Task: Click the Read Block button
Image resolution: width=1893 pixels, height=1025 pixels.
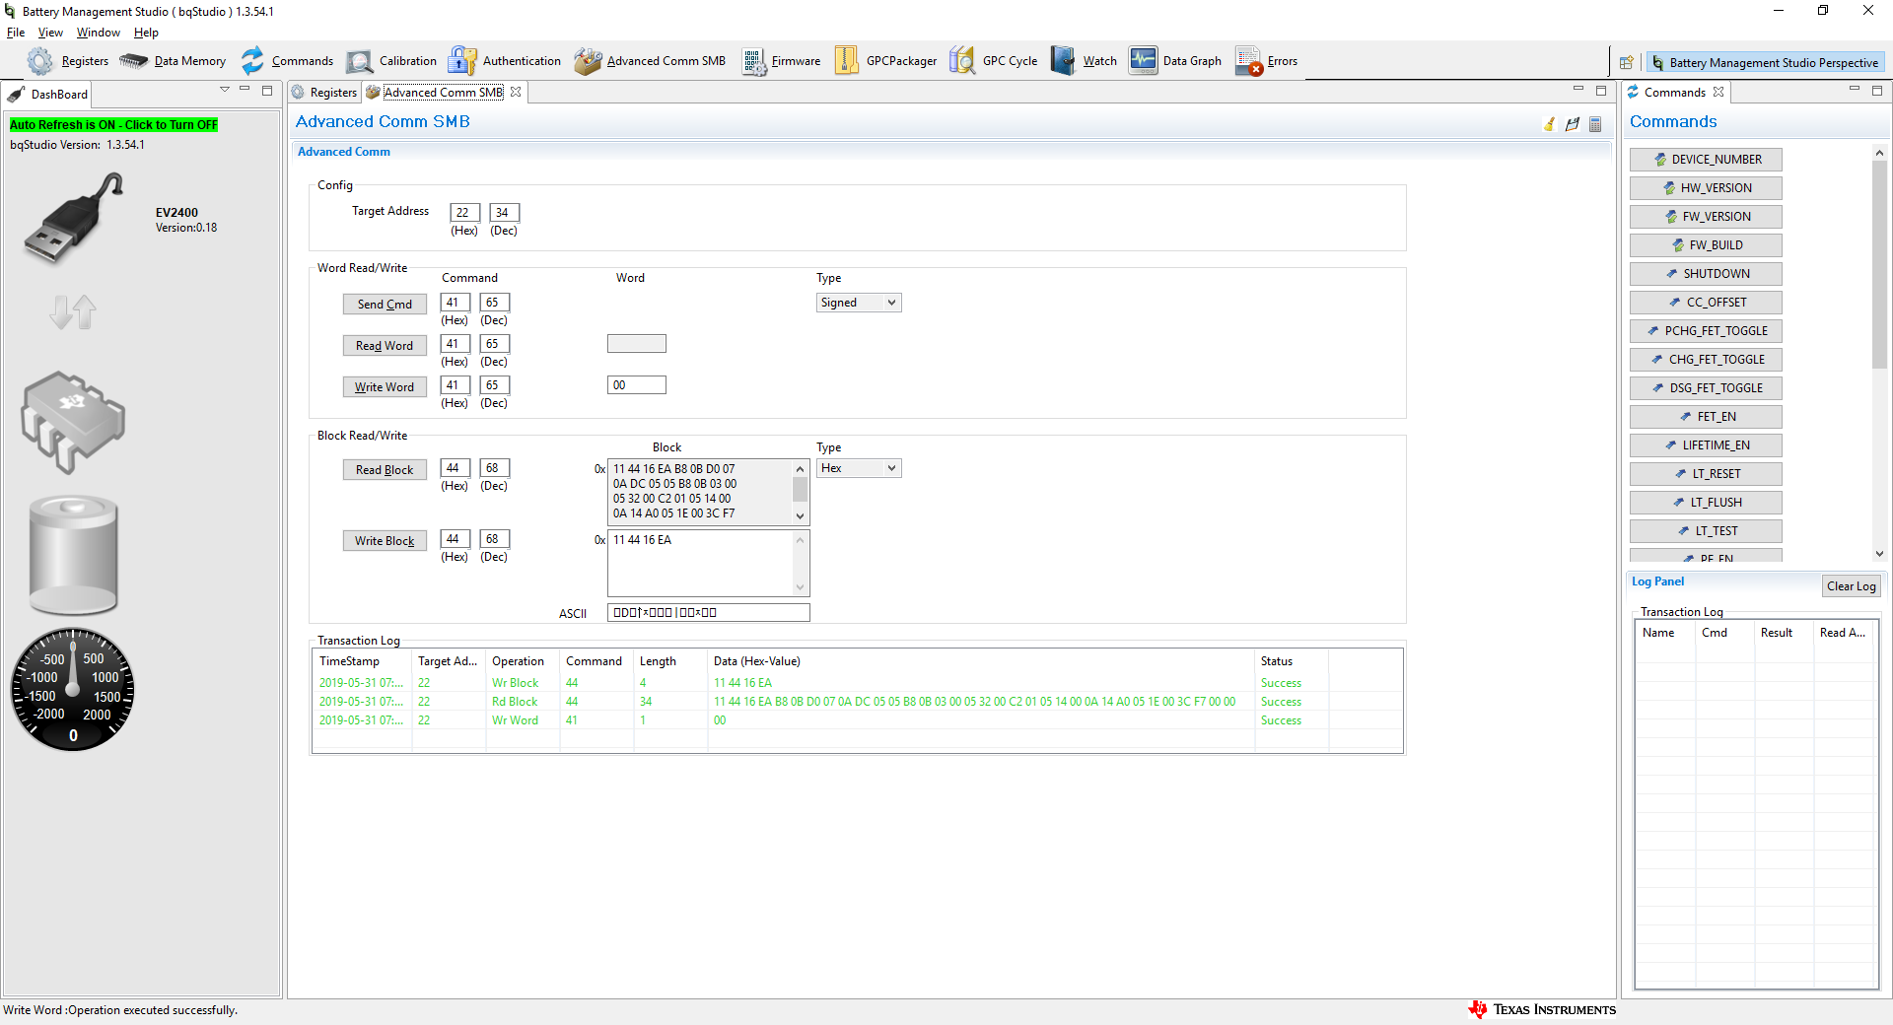Action: click(x=385, y=470)
